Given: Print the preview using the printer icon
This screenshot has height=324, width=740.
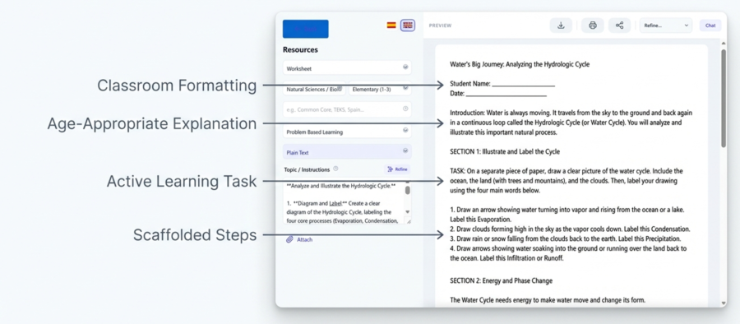Looking at the screenshot, I should click(592, 25).
